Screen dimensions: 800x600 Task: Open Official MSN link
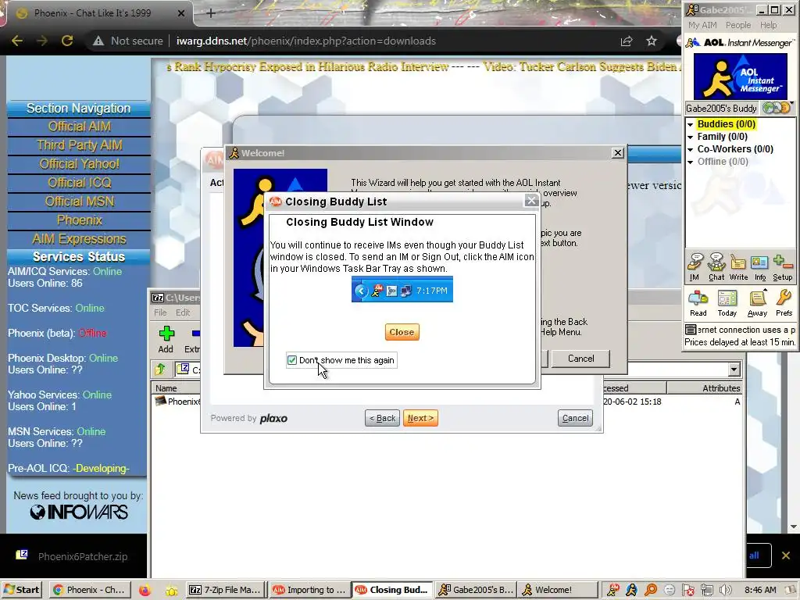(79, 202)
